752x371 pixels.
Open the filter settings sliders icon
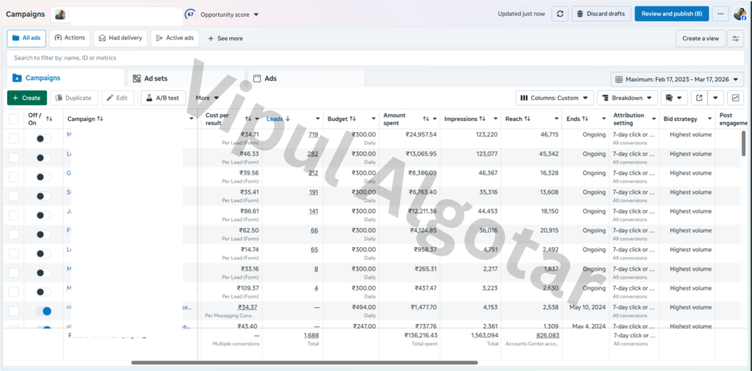coord(734,39)
